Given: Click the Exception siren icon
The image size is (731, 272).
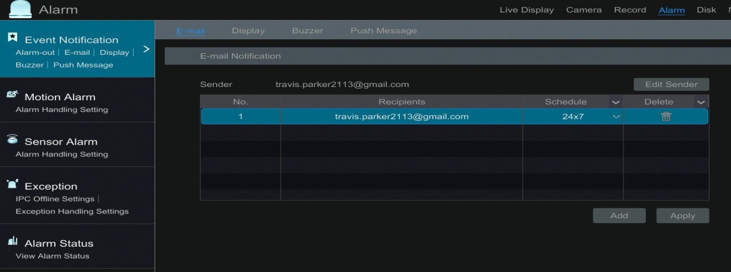Looking at the screenshot, I should point(12,184).
